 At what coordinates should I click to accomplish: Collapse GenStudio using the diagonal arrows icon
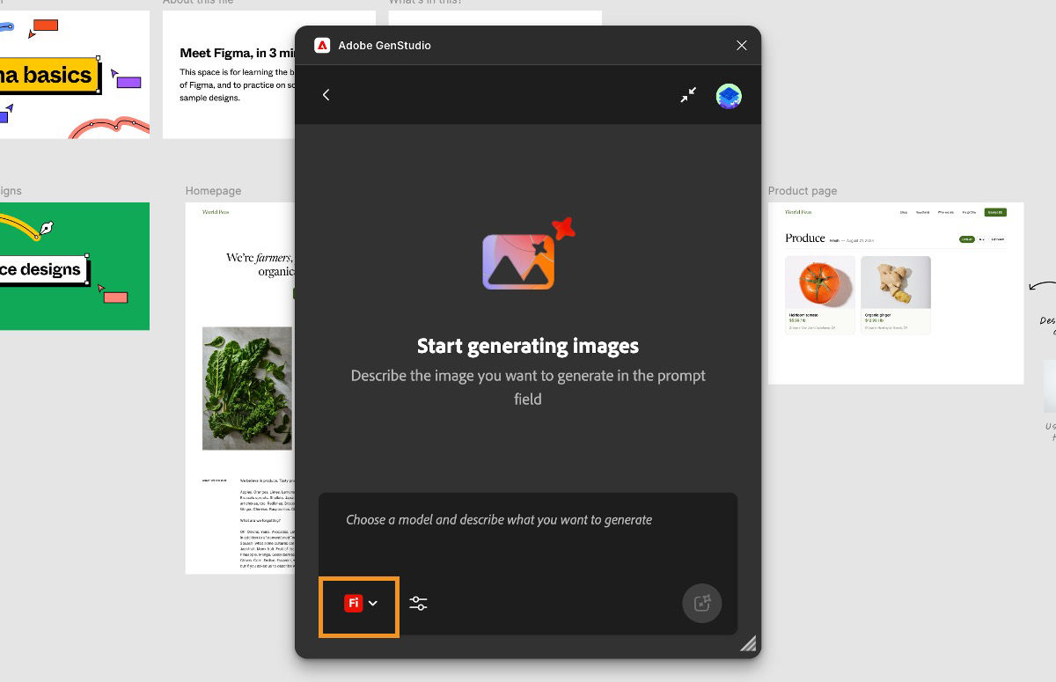[x=688, y=94]
